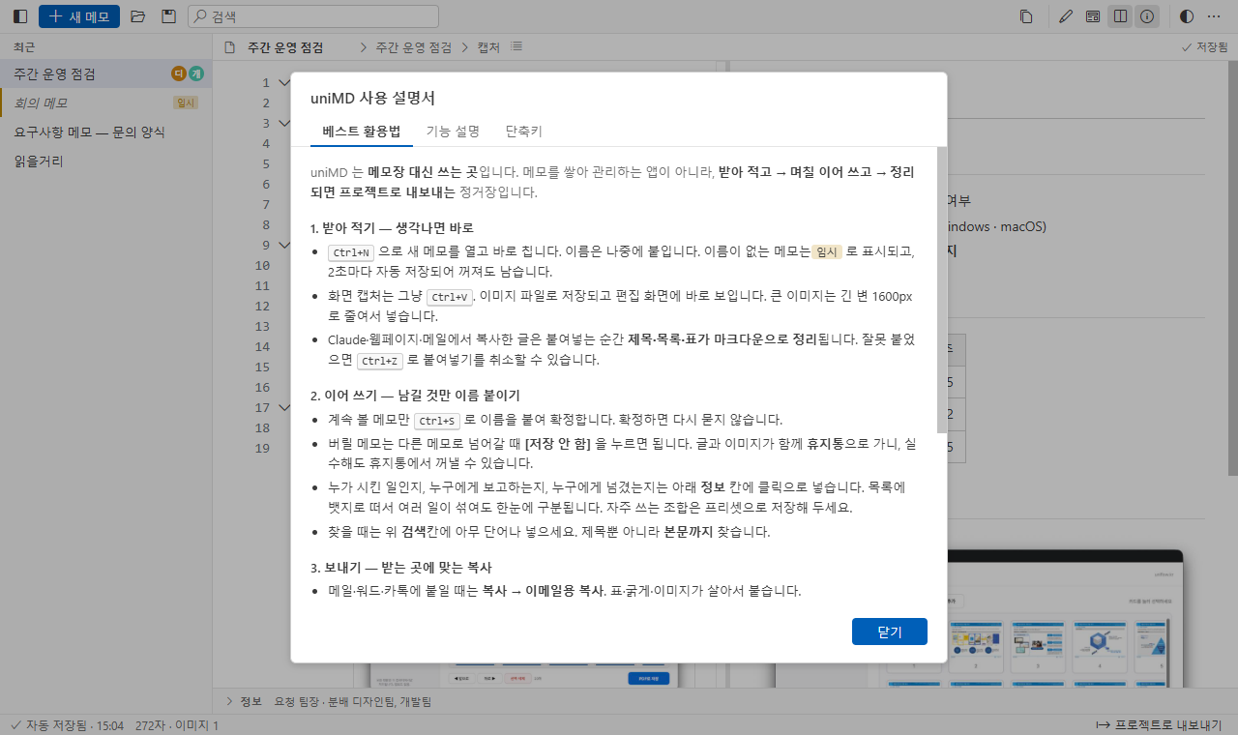Collapse the fold arrow on line 17
This screenshot has width=1238, height=735.
[283, 407]
